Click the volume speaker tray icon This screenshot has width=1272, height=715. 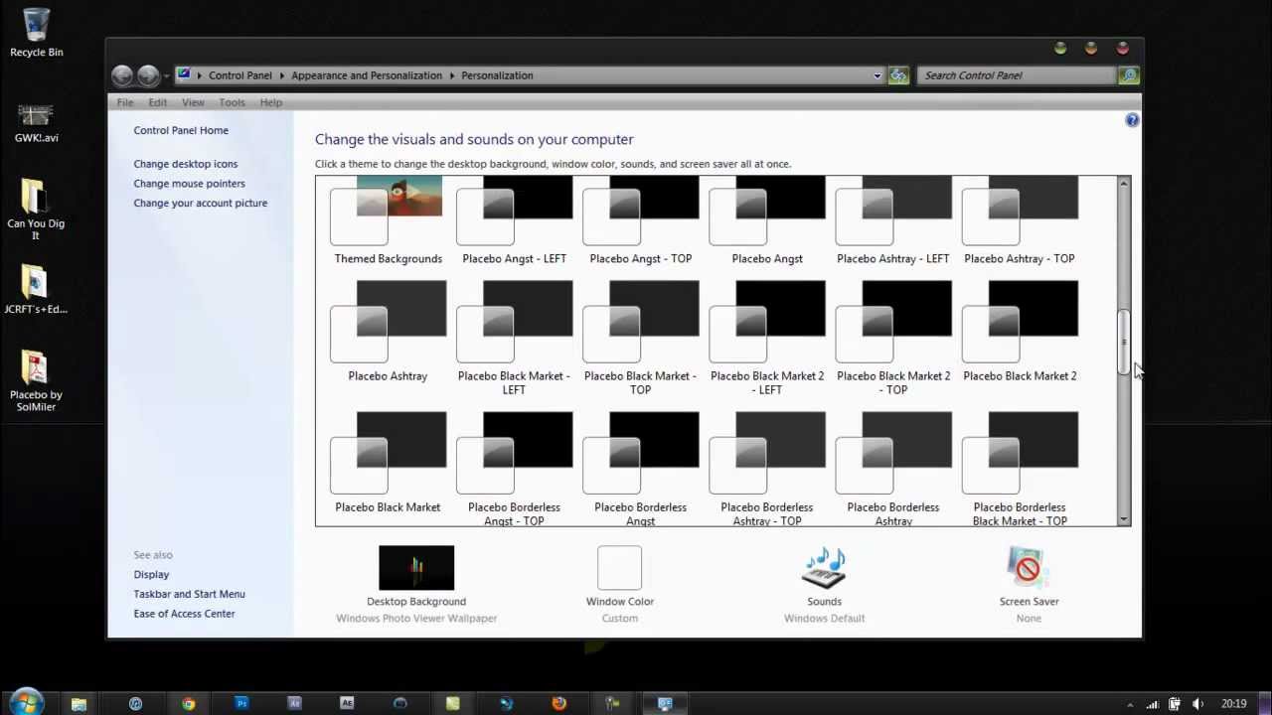tap(1197, 704)
